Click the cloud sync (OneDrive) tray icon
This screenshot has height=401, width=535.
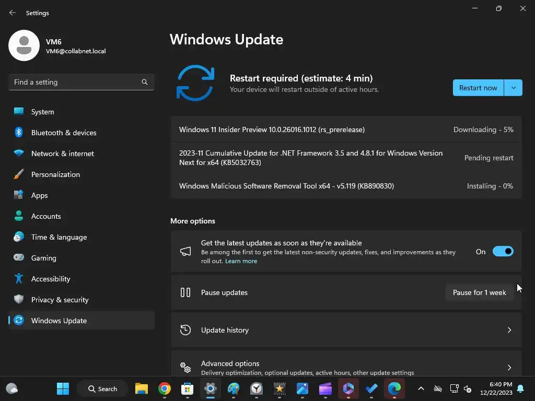438,388
